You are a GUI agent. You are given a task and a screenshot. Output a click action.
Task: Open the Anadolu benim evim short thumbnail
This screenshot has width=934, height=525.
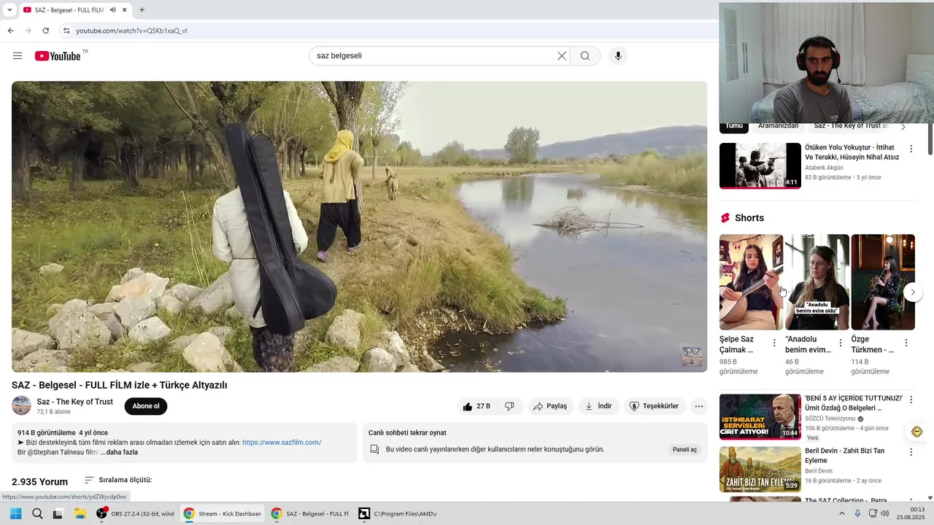point(817,282)
